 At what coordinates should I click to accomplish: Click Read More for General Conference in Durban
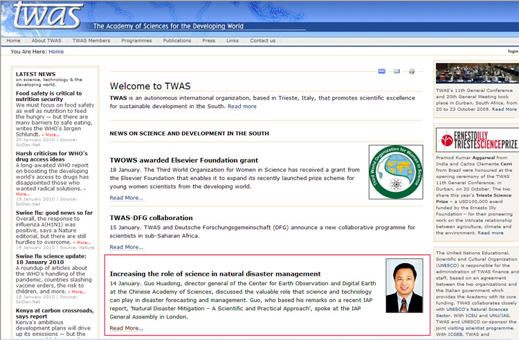[x=504, y=109]
